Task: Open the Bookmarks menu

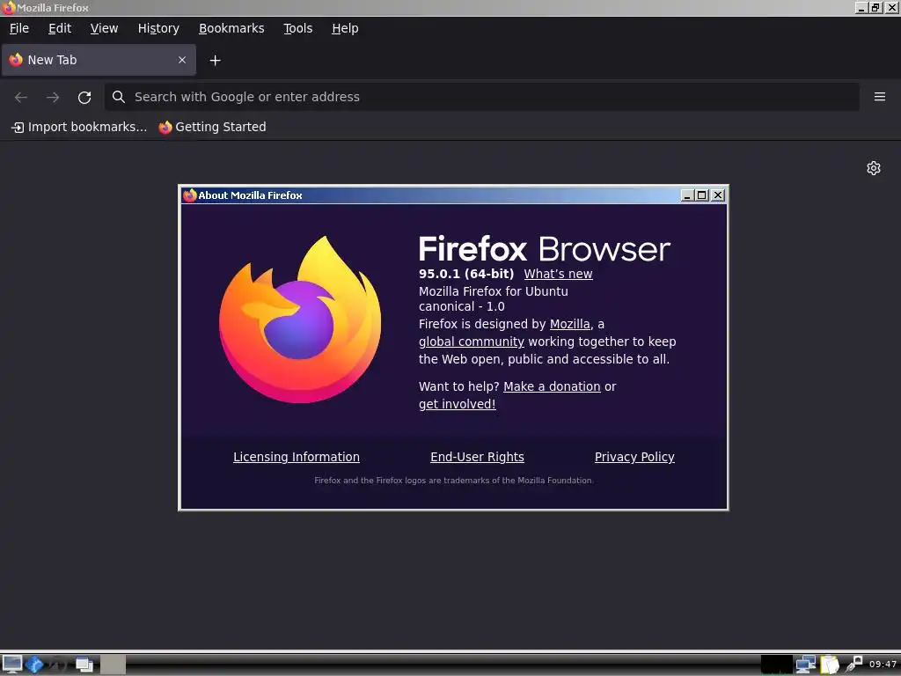Action: point(231,28)
